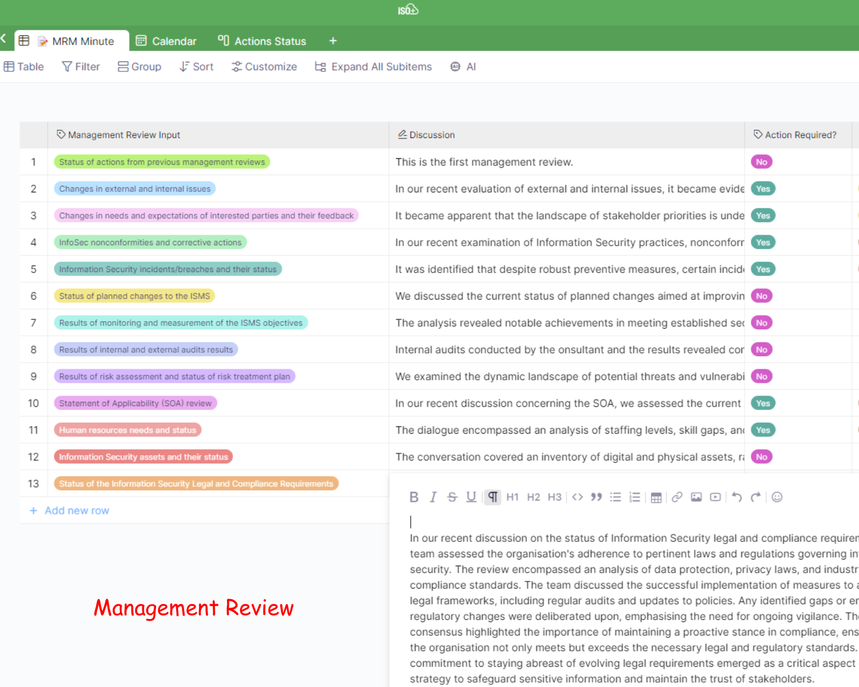The image size is (859, 687).
Task: Open the Actions Status tab
Action: (x=262, y=41)
